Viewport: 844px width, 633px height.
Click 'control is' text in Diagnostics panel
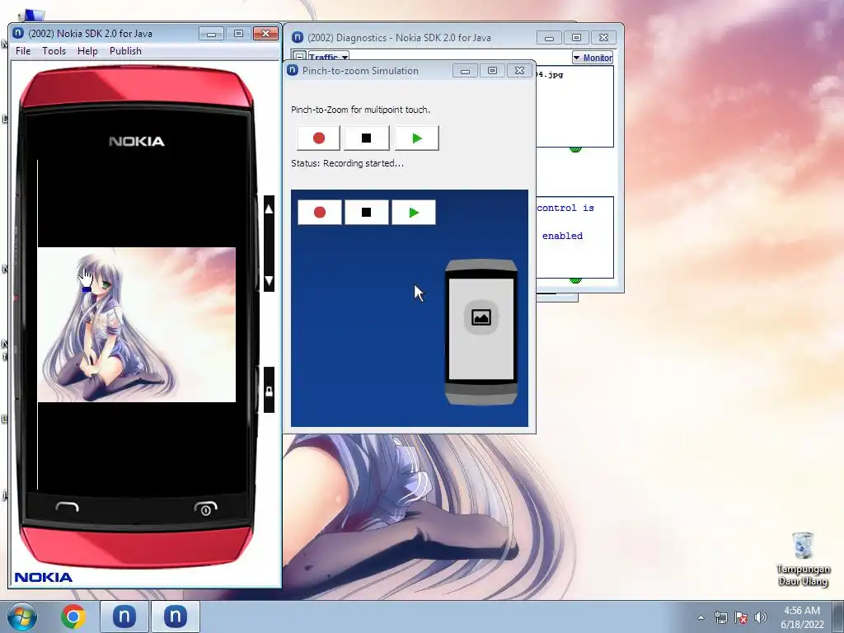click(565, 208)
